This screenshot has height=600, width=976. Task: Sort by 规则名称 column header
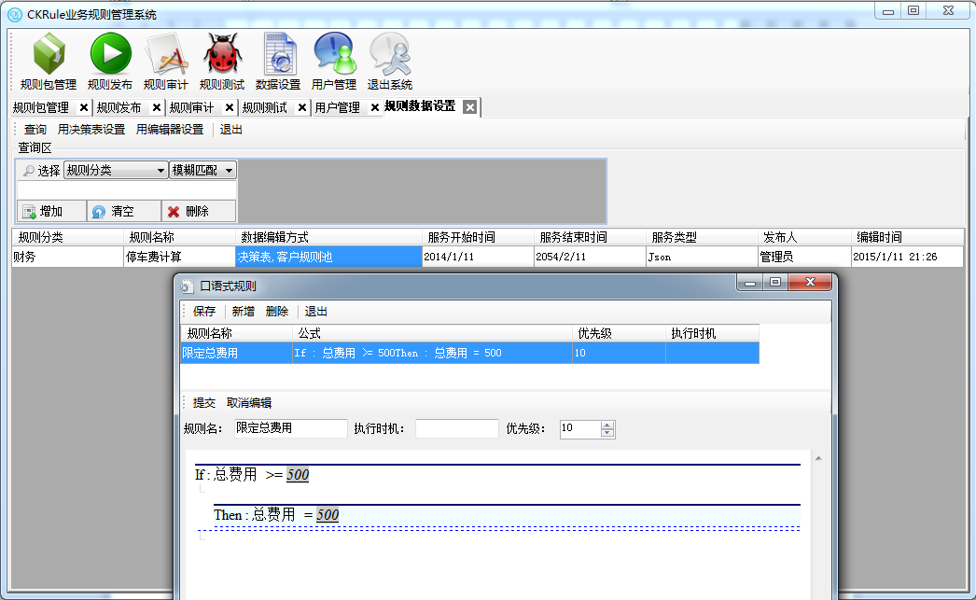(x=179, y=237)
